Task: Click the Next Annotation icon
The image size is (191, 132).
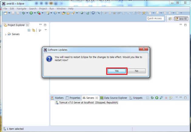Action: [x=150, y=13]
